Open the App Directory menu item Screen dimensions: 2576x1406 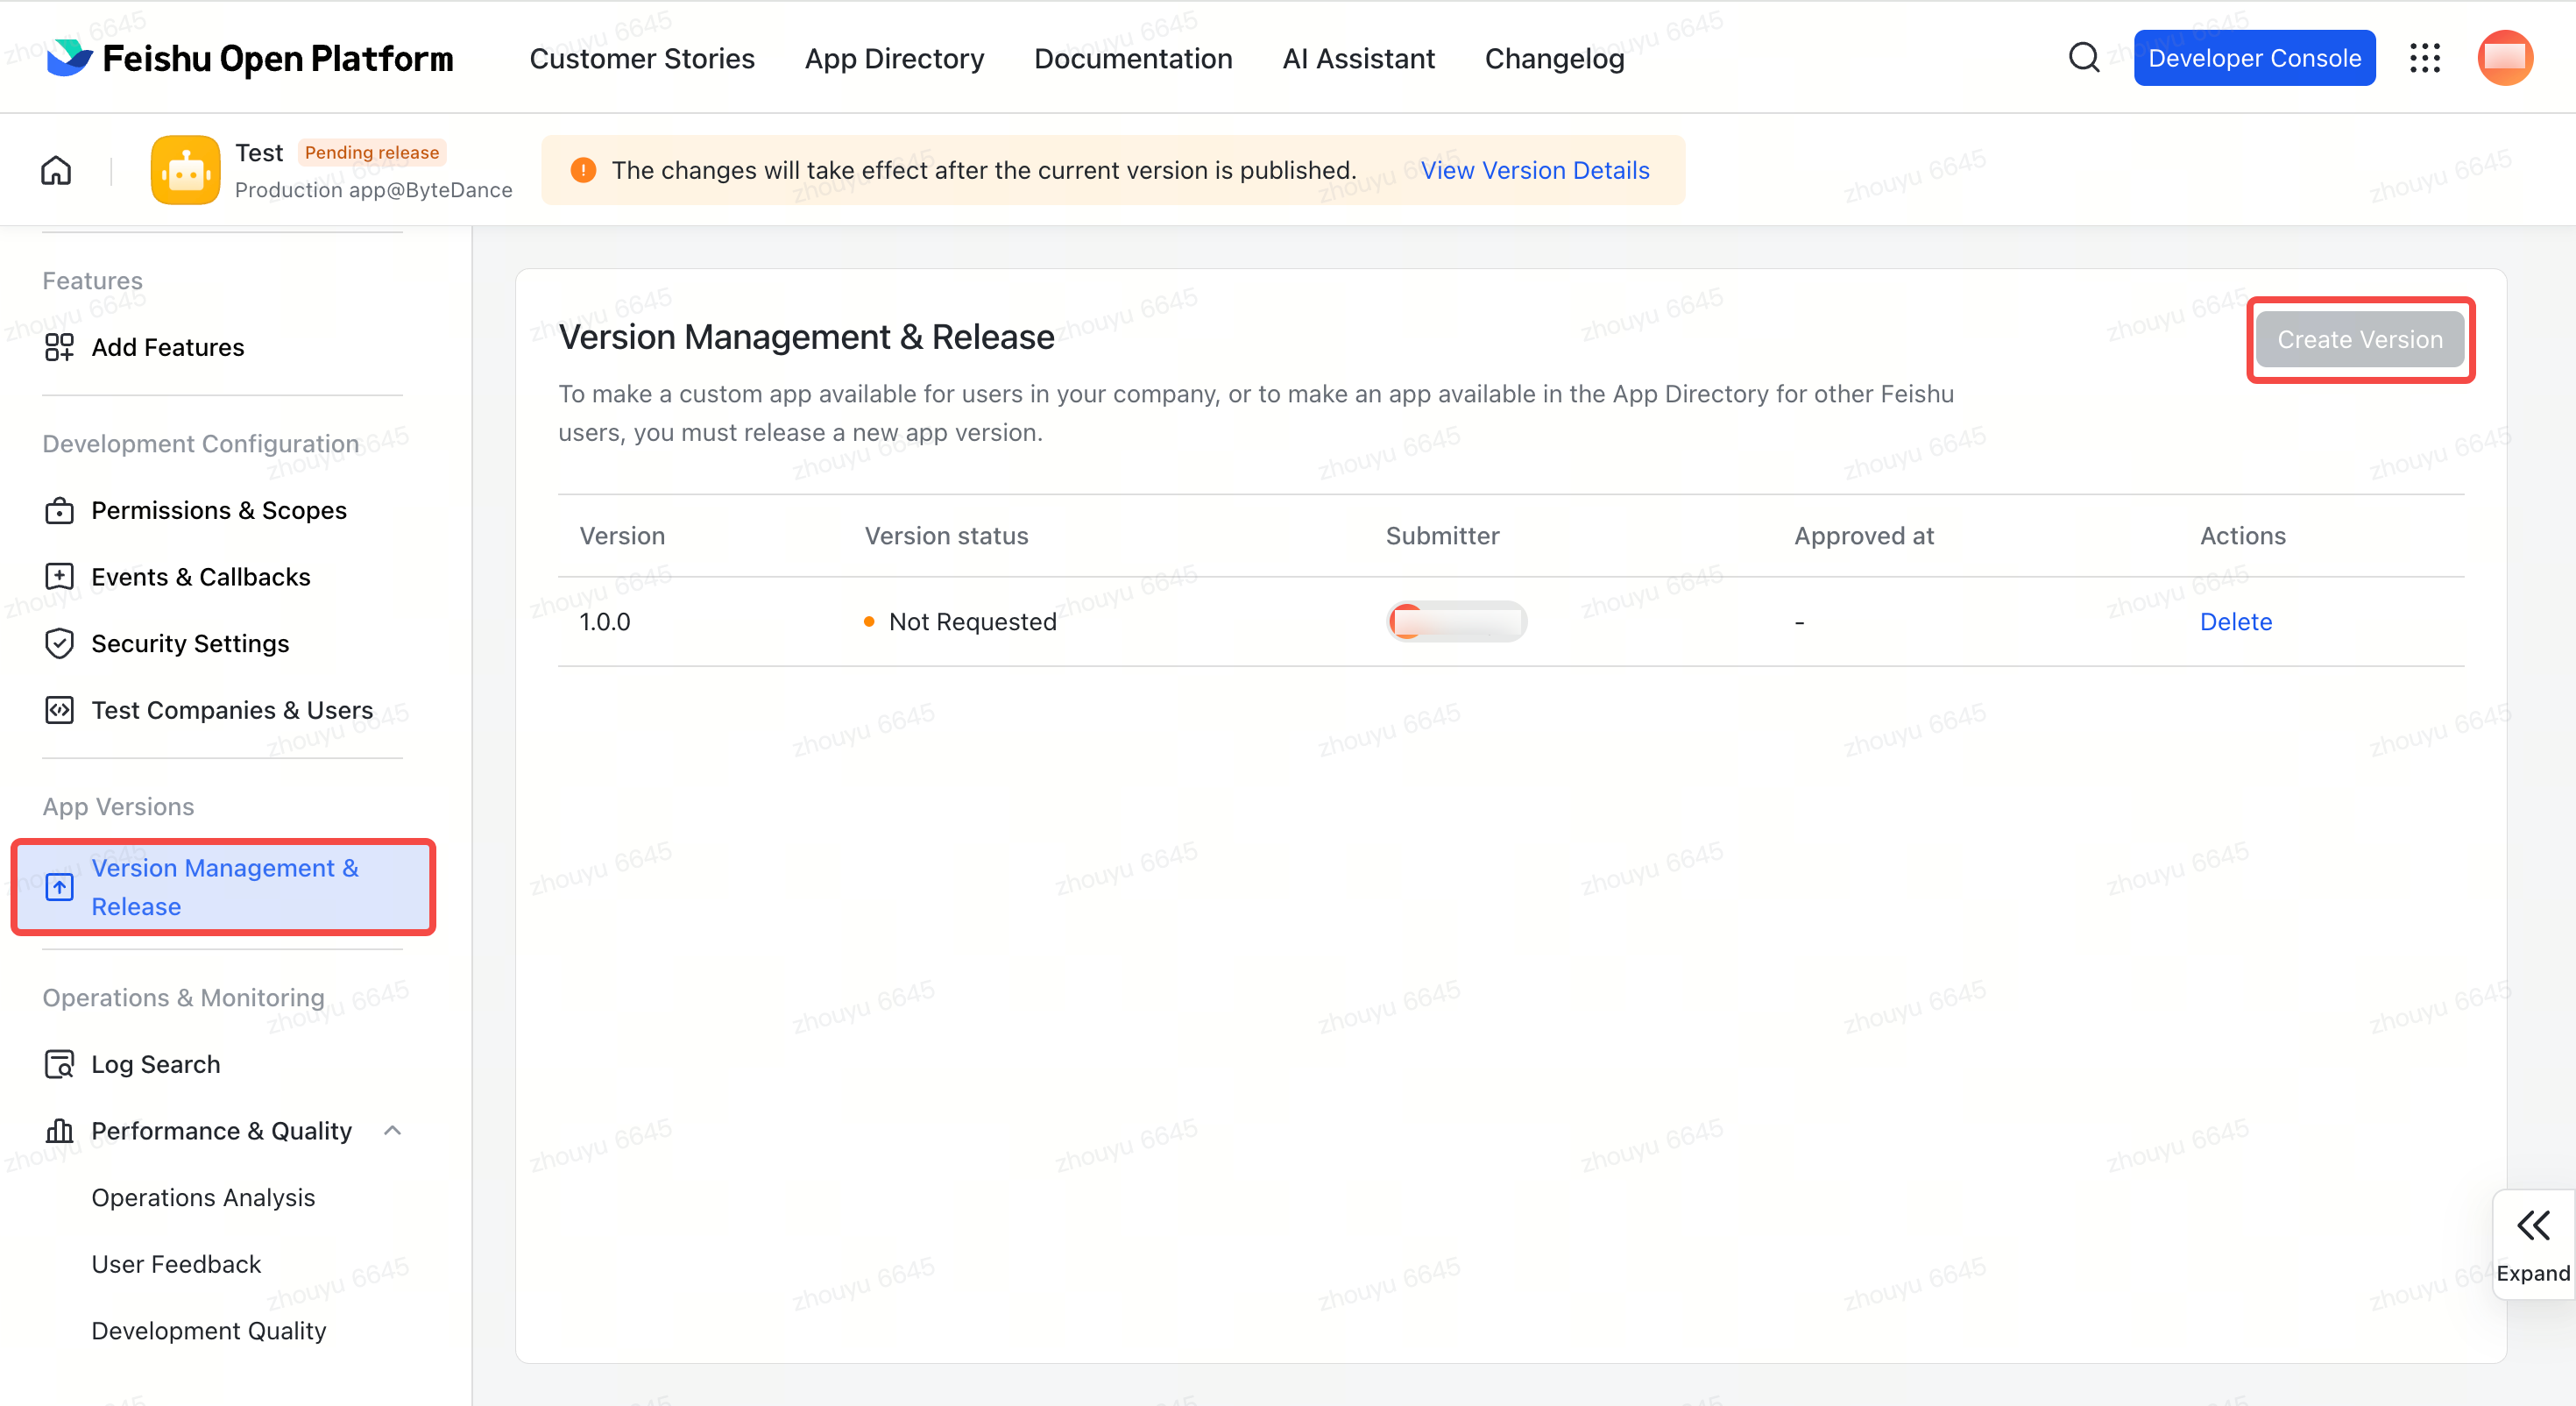(x=894, y=59)
